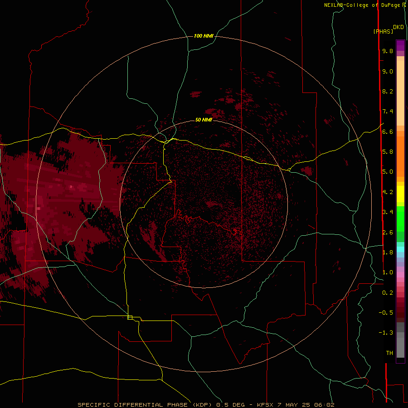Click the -1.3 value on the color scale

386,333
